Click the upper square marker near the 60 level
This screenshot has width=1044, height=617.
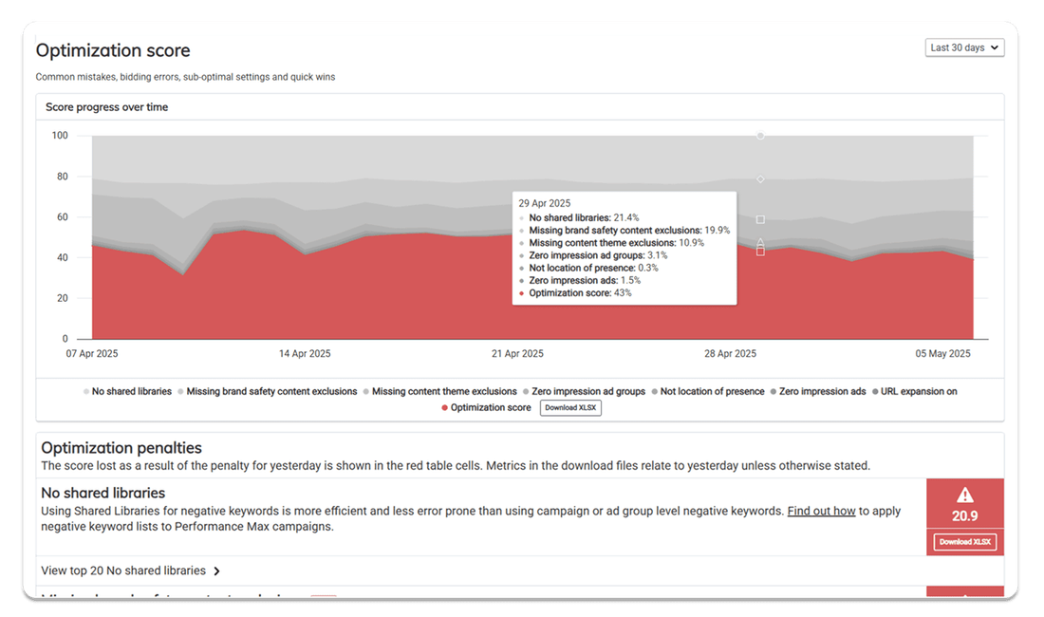760,219
